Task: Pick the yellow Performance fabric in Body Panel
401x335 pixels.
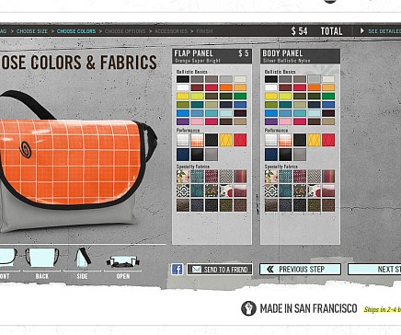Action: coord(314,140)
